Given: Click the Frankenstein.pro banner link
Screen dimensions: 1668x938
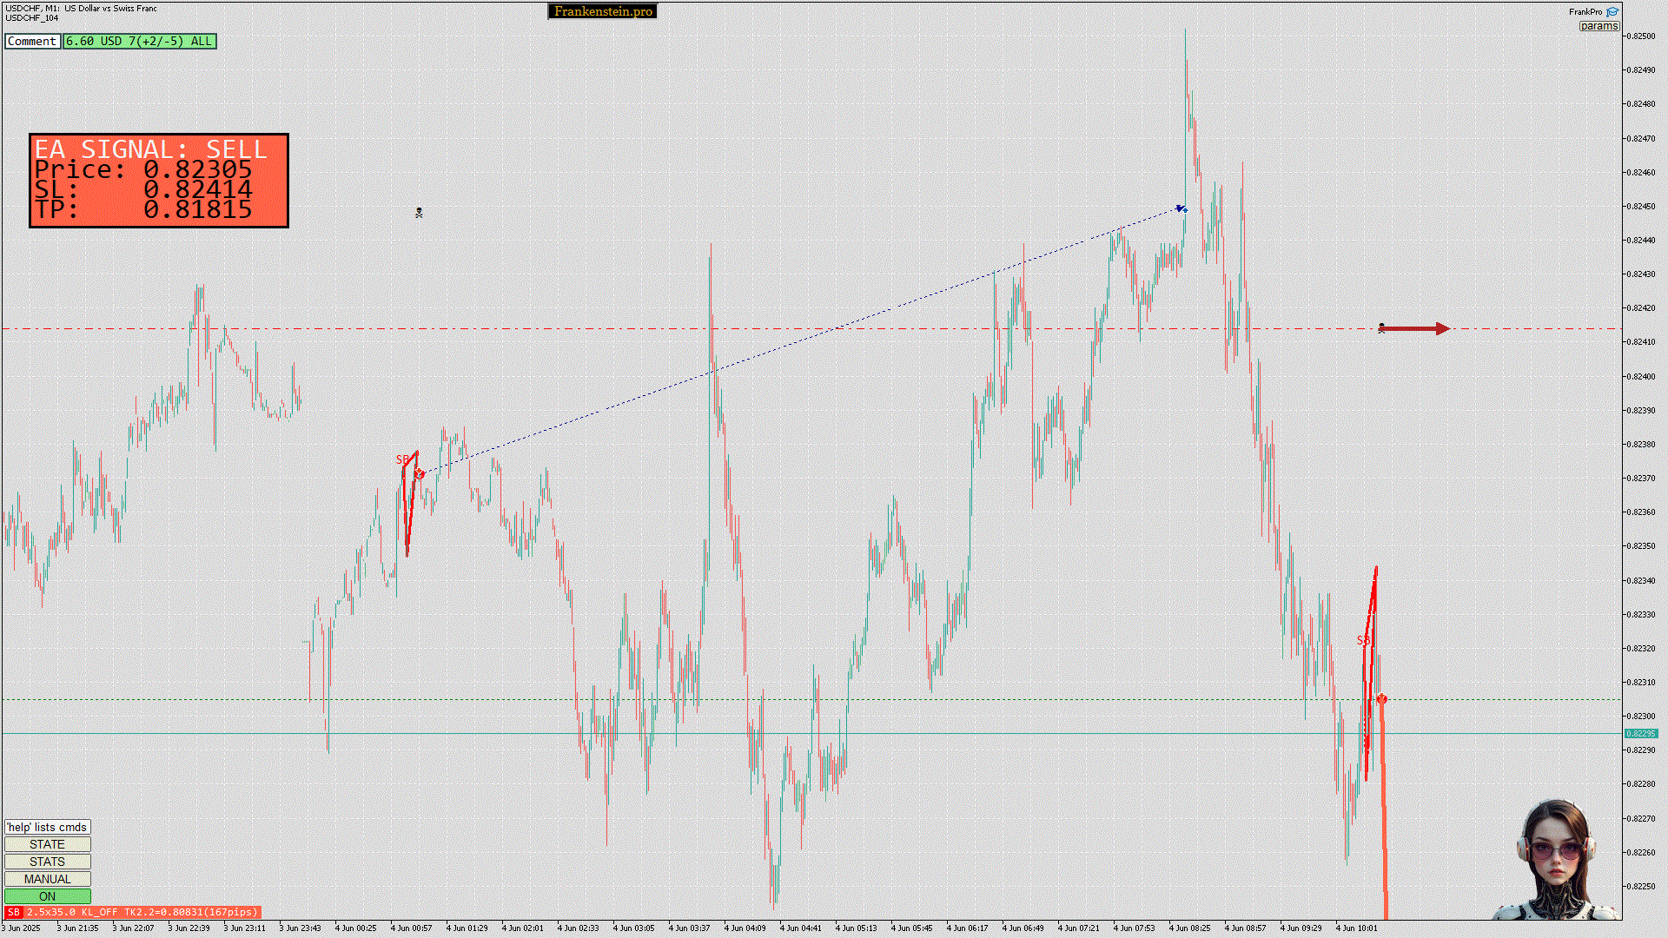Looking at the screenshot, I should pyautogui.click(x=602, y=11).
